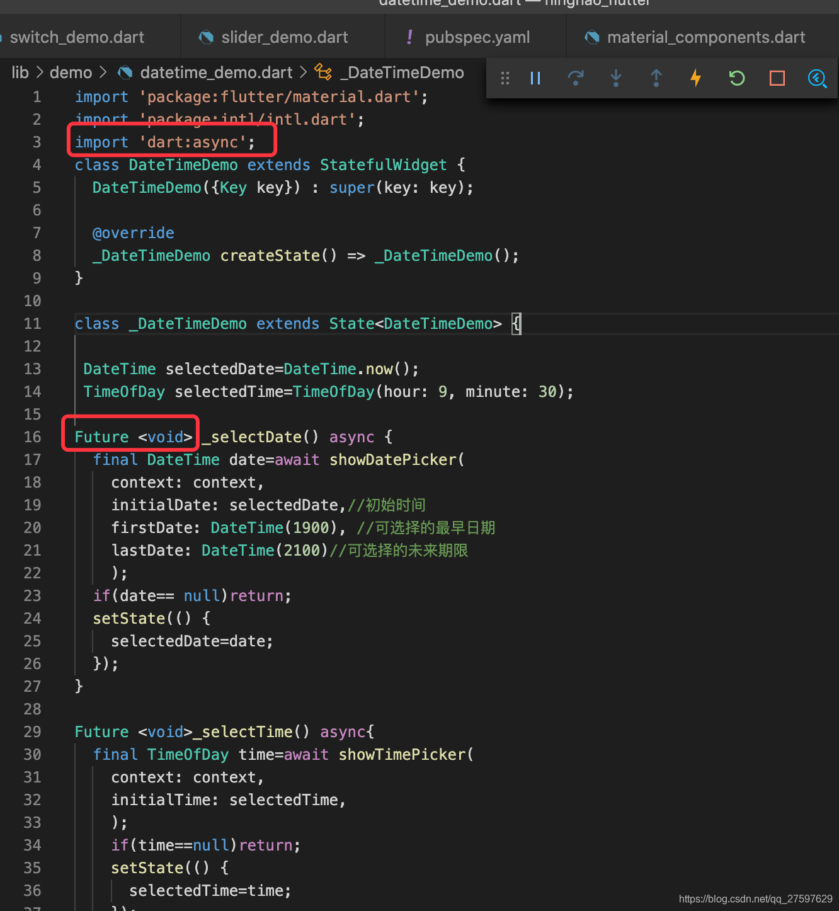Click 'package:flutter/material.dart' import text
Screen dimensions: 839x911
pyautogui.click(x=279, y=97)
